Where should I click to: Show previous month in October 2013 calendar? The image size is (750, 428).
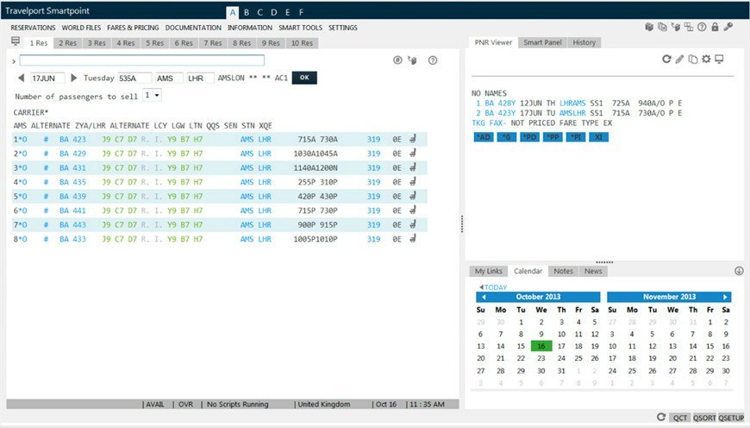(484, 297)
